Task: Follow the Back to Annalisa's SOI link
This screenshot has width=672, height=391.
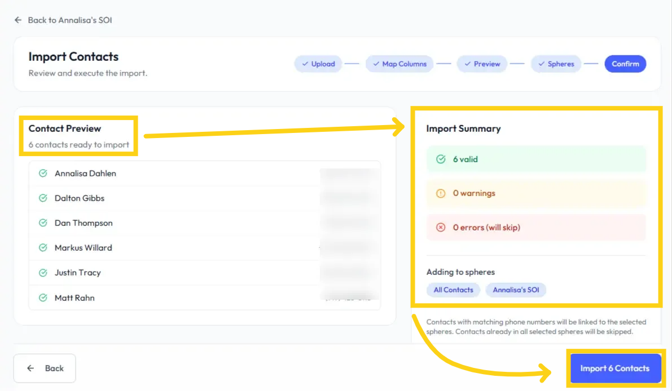Action: click(70, 20)
